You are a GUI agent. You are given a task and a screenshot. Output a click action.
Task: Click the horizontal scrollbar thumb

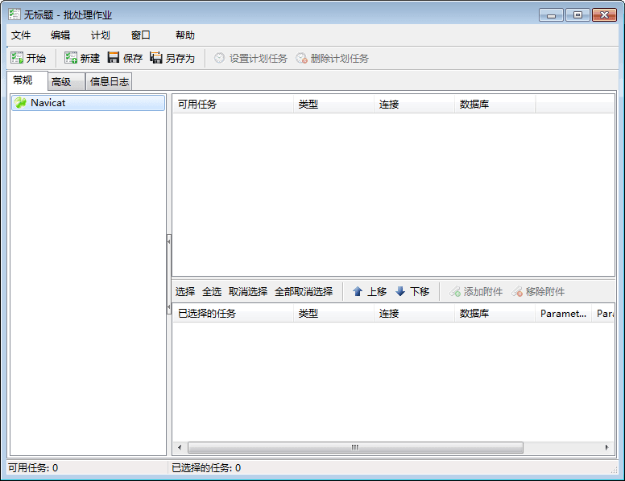[354, 448]
